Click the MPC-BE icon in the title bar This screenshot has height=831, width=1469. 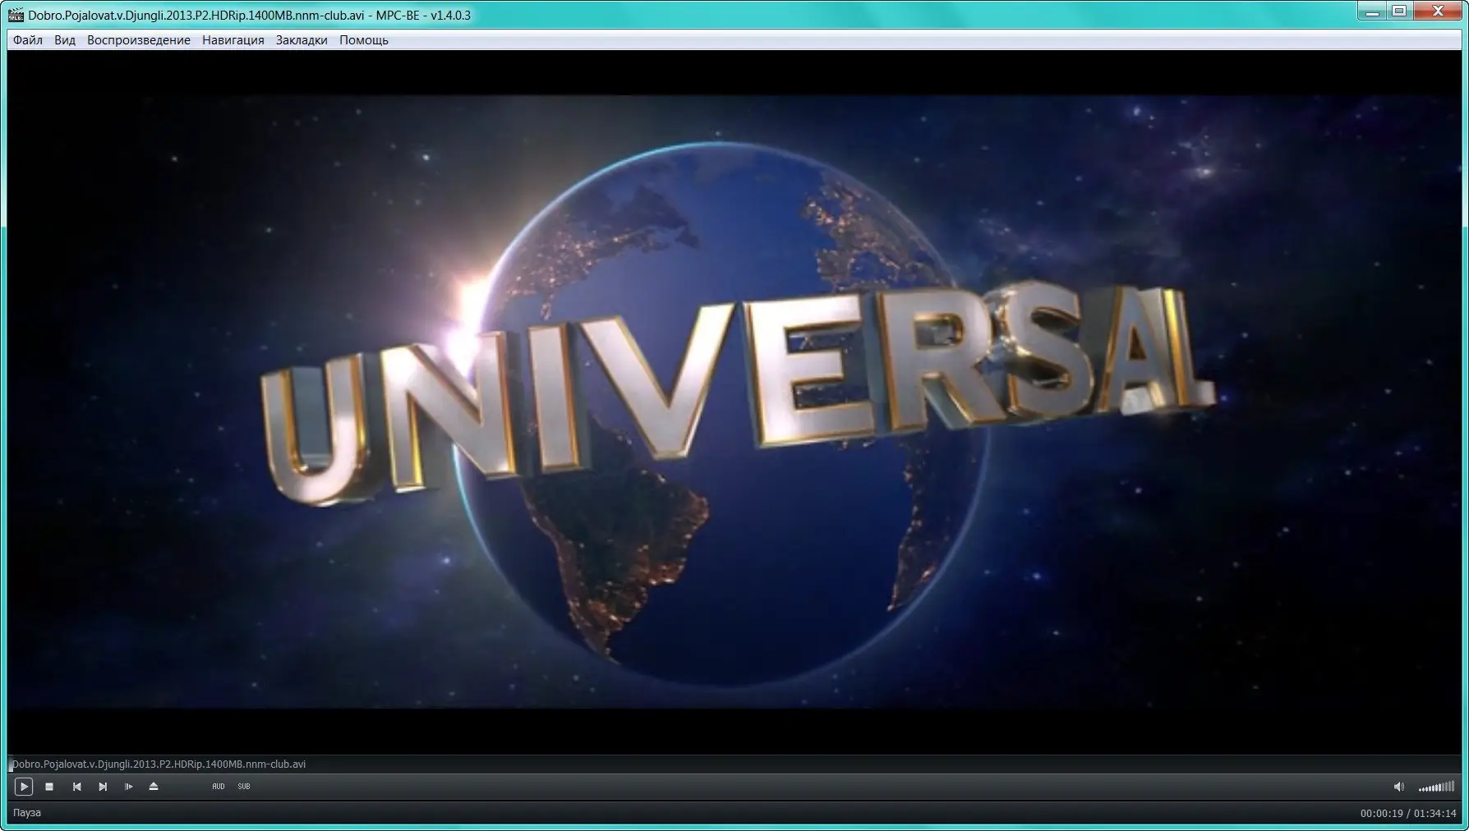point(16,15)
